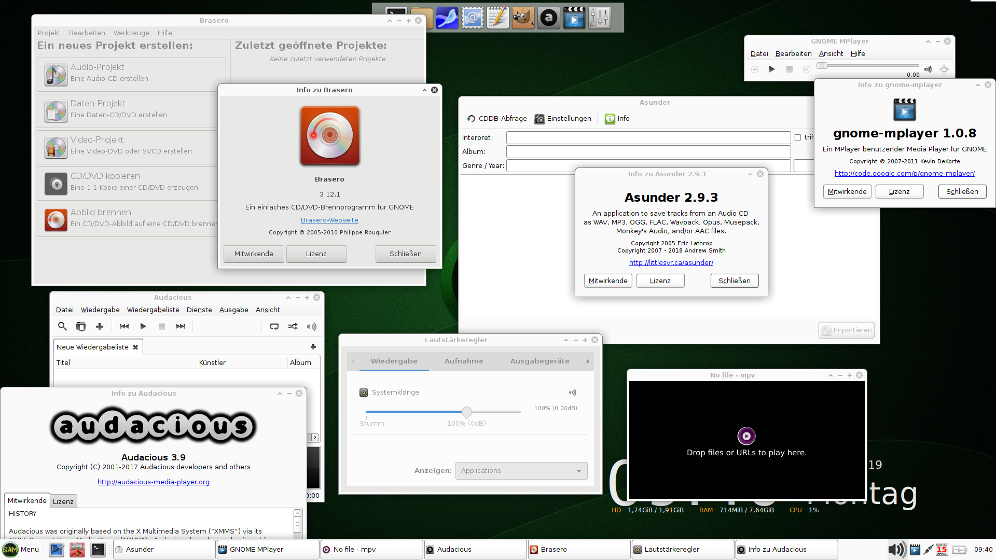Image resolution: width=996 pixels, height=560 pixels.
Task: Click mpv's center play icon
Action: 746,436
